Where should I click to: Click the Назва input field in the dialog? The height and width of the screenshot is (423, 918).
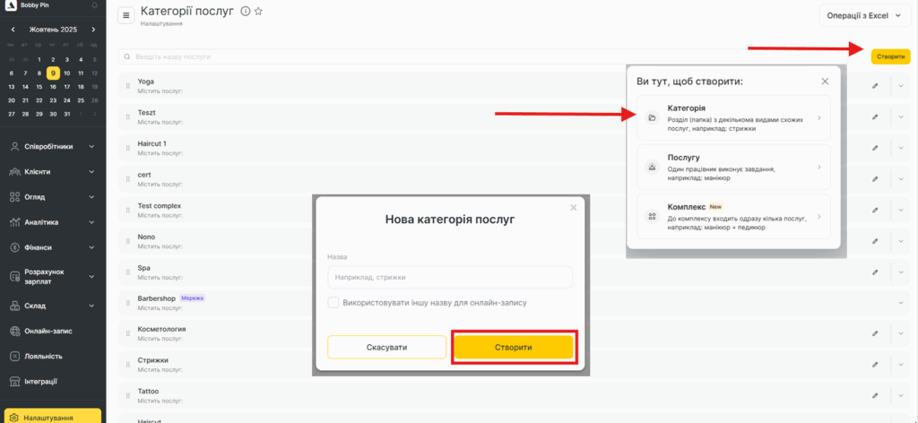click(450, 278)
